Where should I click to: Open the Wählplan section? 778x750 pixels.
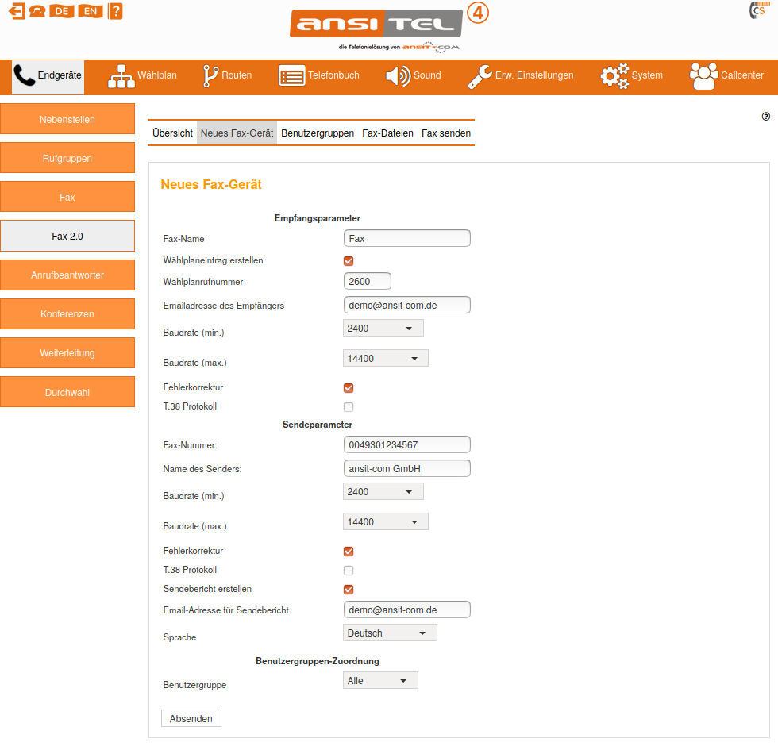click(x=142, y=75)
